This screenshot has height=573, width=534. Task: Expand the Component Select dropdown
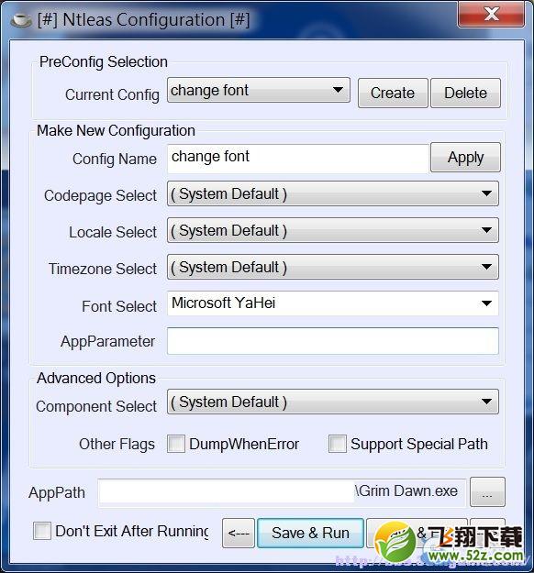[x=333, y=402]
